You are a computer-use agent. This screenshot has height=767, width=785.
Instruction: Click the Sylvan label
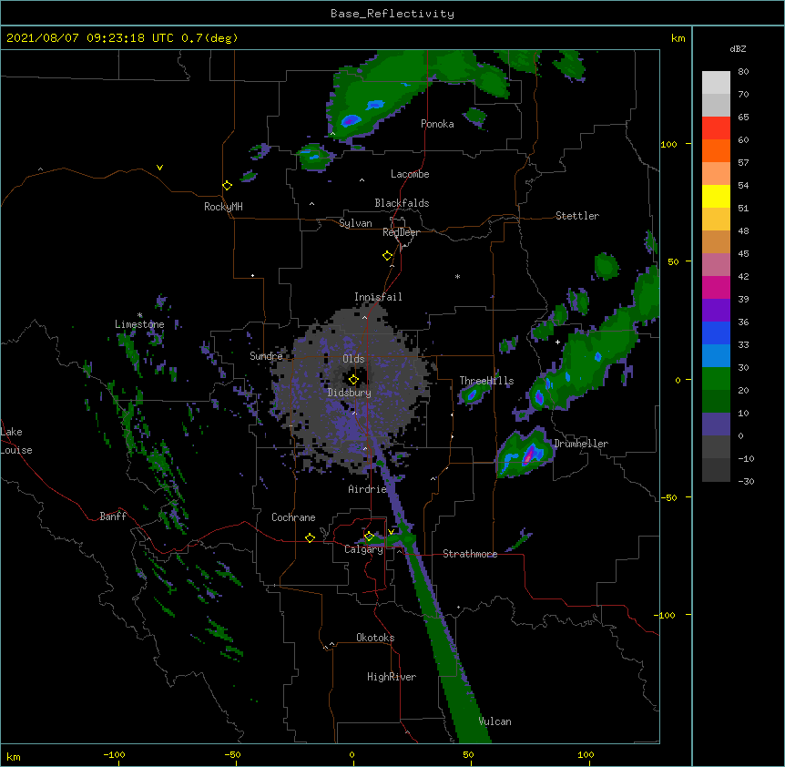[x=355, y=223]
